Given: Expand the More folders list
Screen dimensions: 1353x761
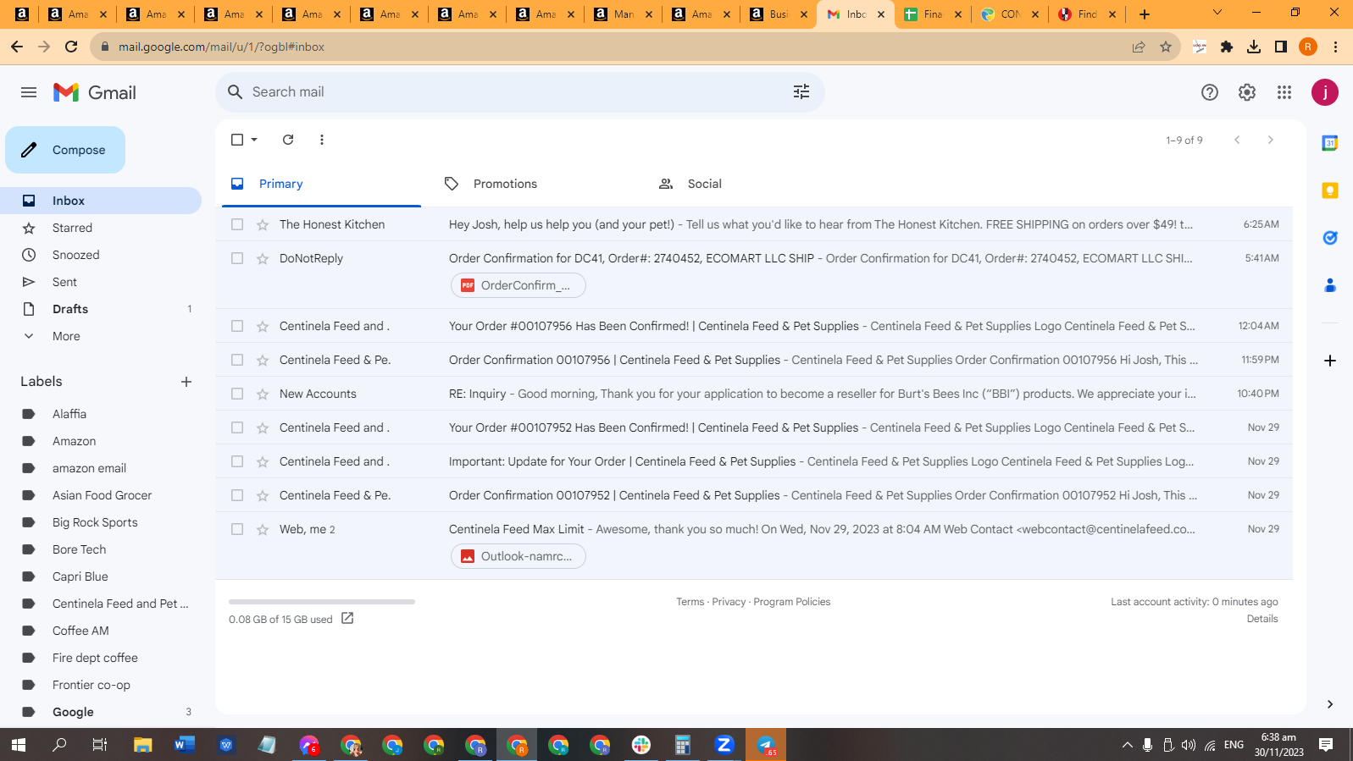Looking at the screenshot, I should click(66, 336).
